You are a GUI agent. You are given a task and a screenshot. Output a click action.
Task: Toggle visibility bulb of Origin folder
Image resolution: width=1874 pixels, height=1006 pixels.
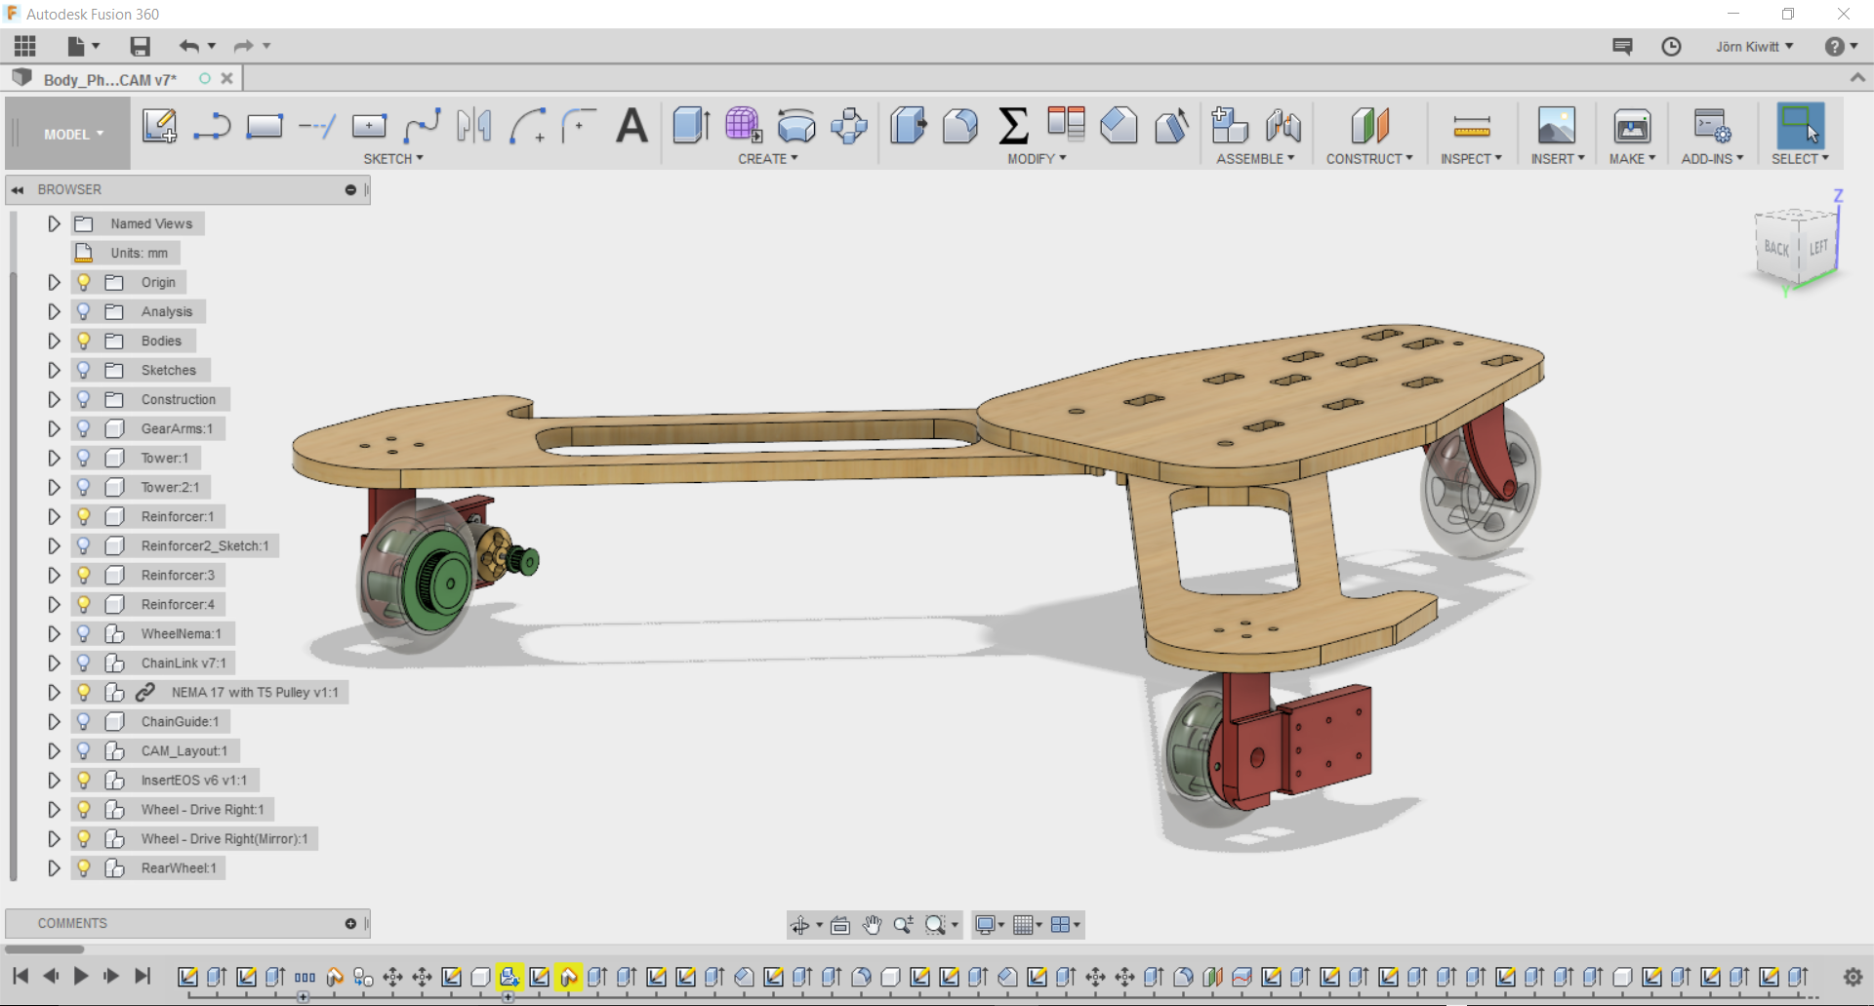[x=84, y=282]
